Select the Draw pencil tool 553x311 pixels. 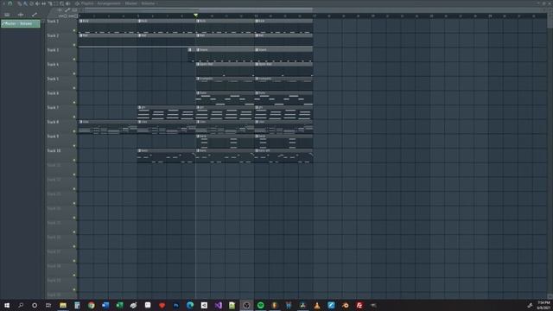[19, 3]
